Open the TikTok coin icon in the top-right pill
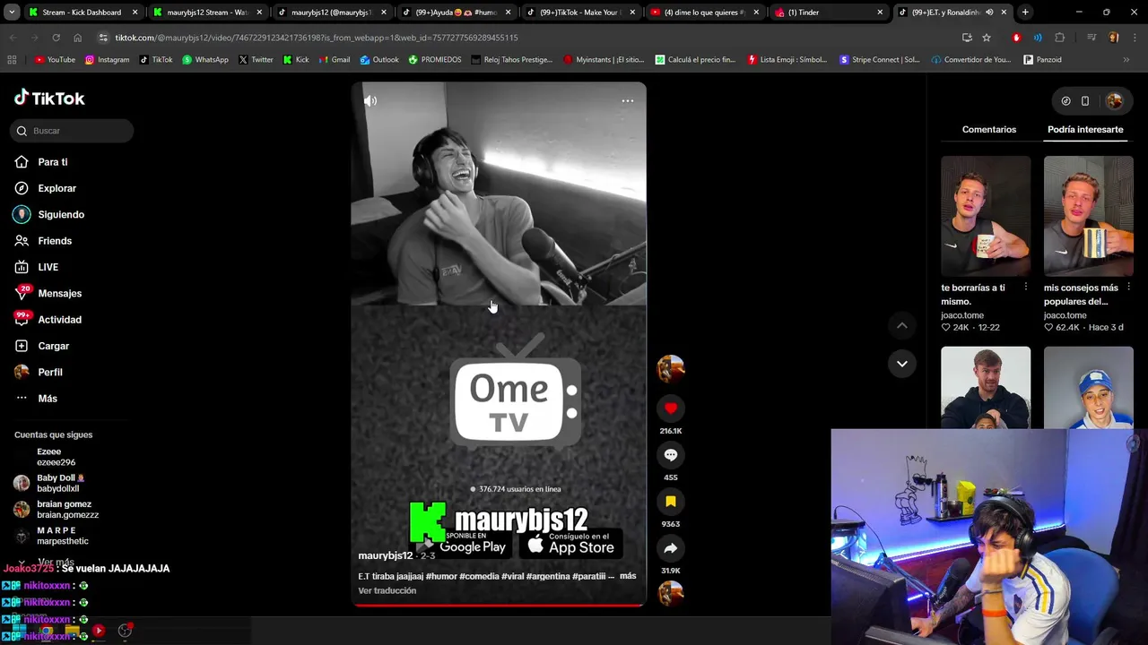 click(1065, 101)
